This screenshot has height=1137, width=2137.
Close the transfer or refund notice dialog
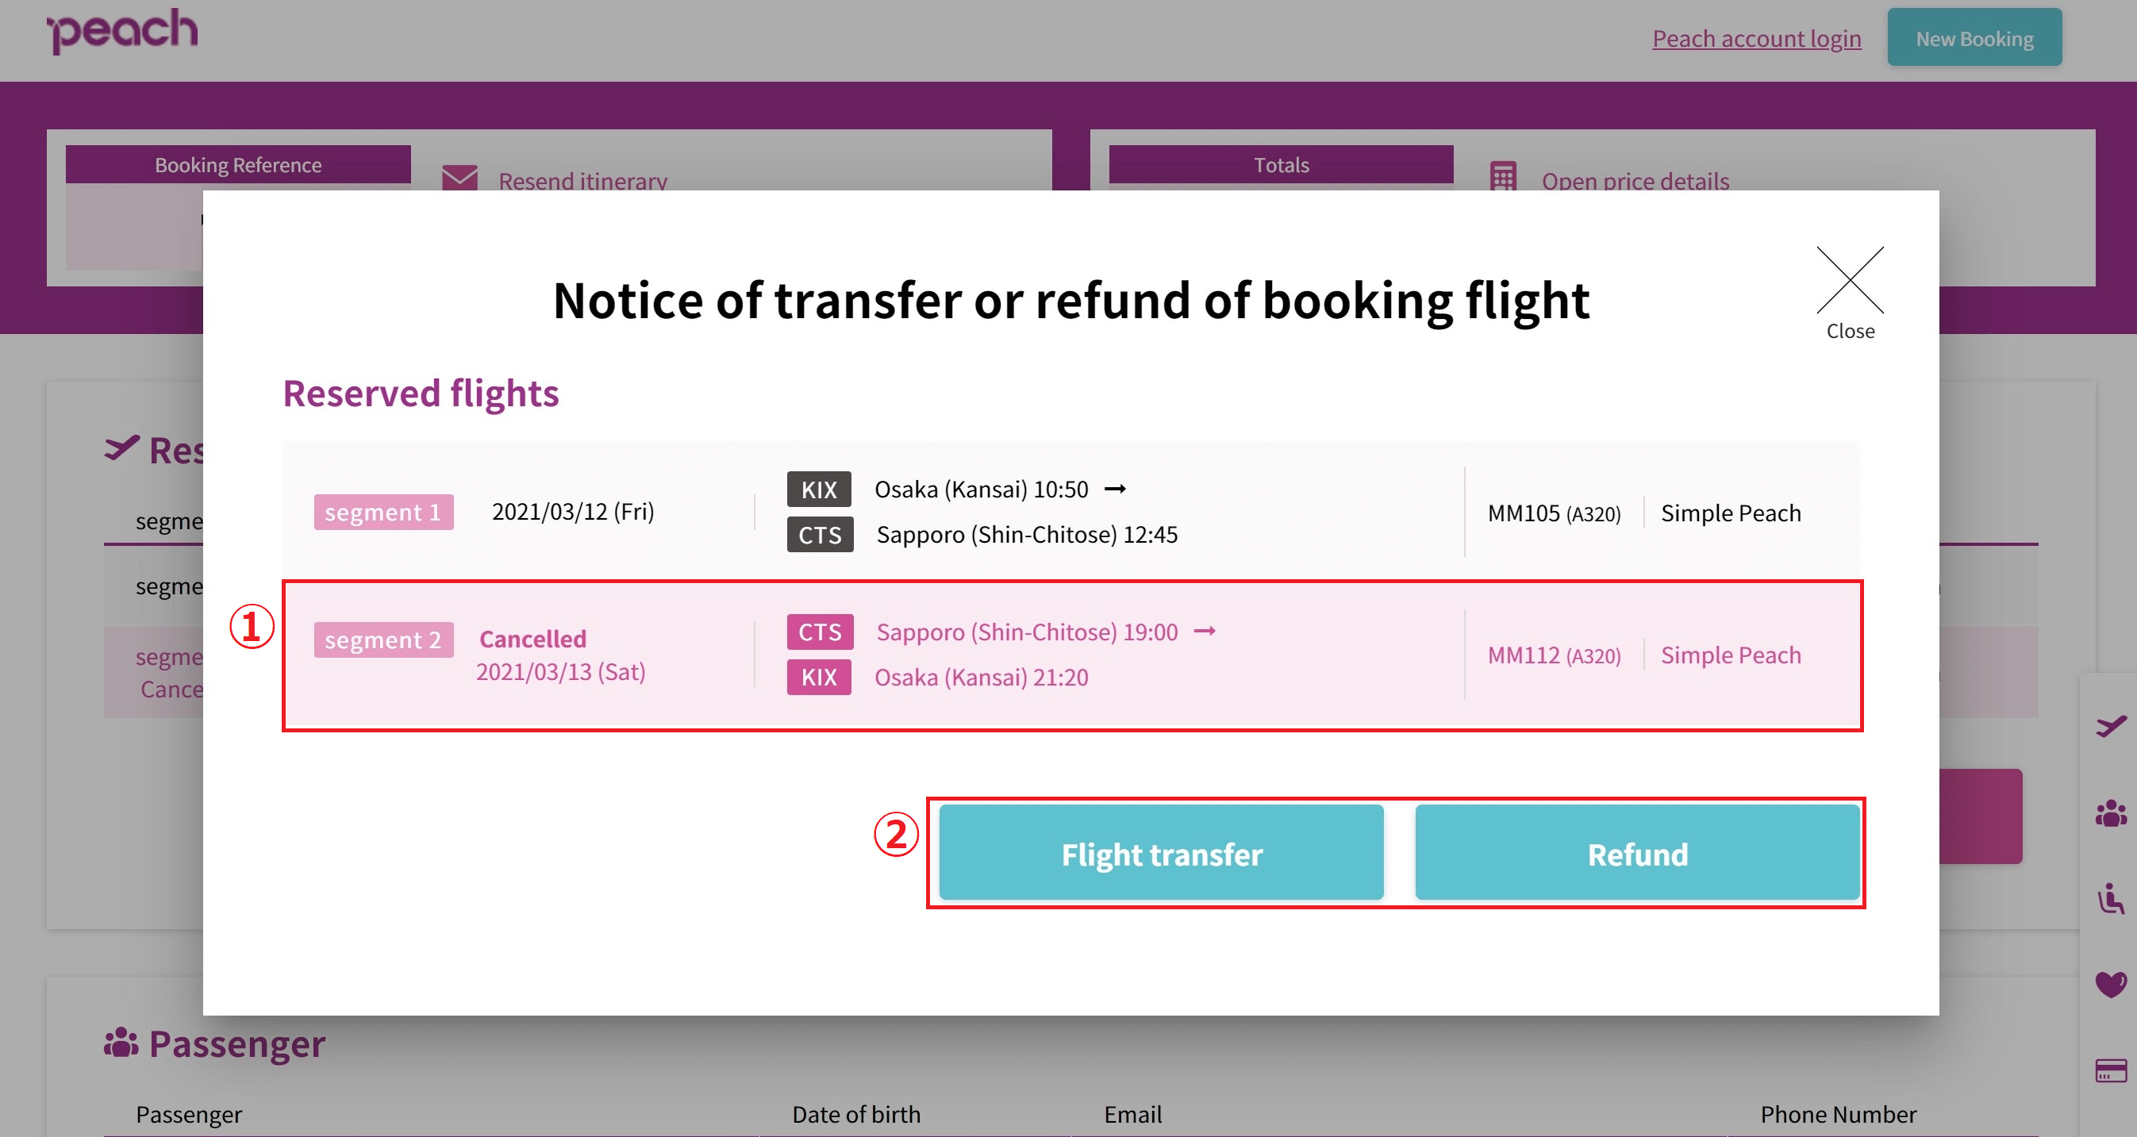click(x=1849, y=293)
